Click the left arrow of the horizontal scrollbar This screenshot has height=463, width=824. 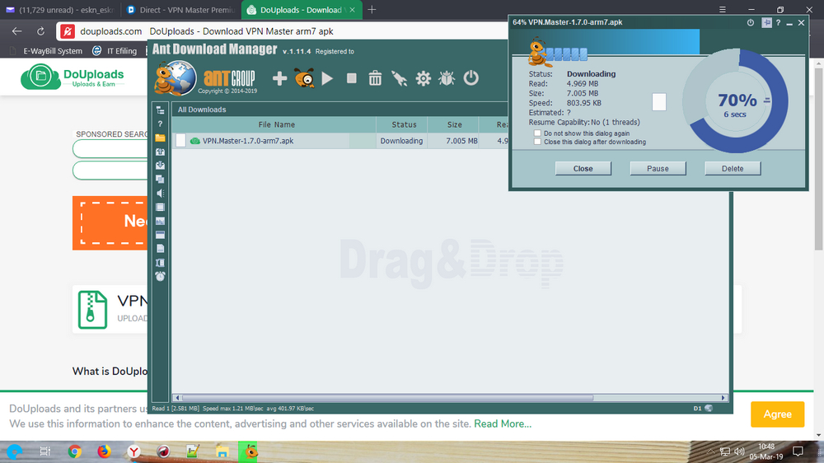point(177,398)
